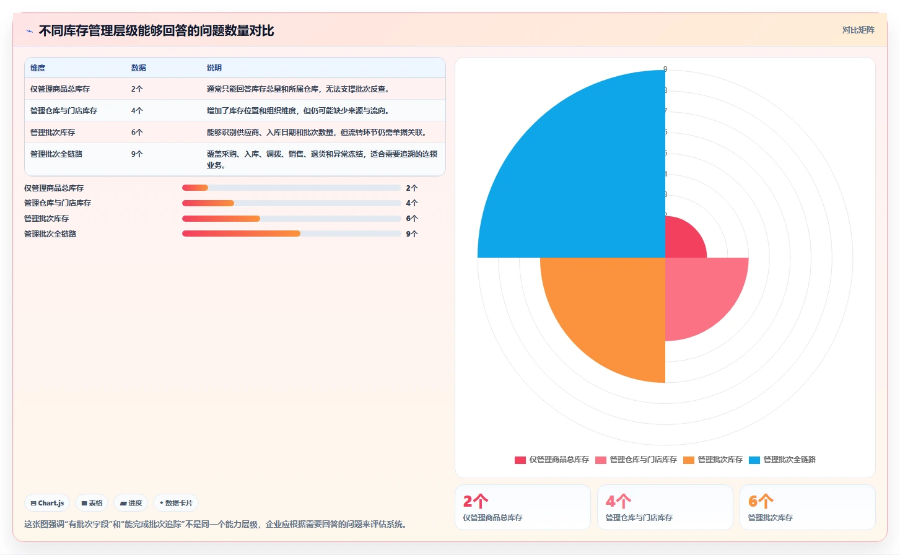Screen dimensions: 900x555
Task: Click the 管理批次库存 legend label text
Action: pos(720,460)
